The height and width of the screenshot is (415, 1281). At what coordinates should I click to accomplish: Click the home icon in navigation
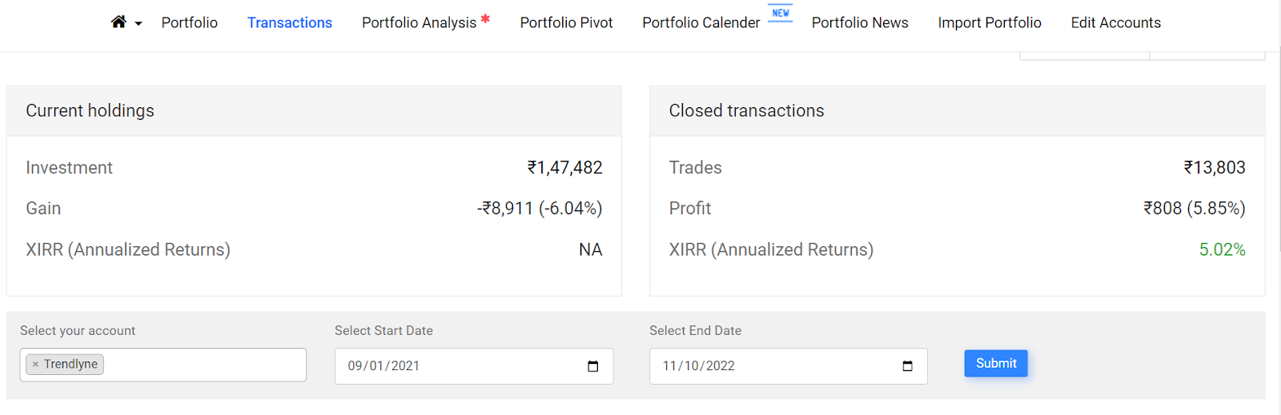click(x=118, y=22)
